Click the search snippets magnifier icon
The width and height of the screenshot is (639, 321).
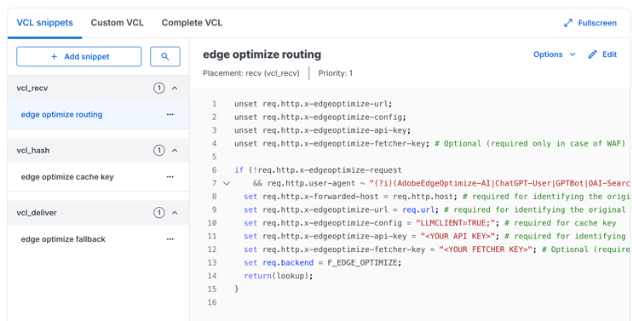[x=165, y=57]
